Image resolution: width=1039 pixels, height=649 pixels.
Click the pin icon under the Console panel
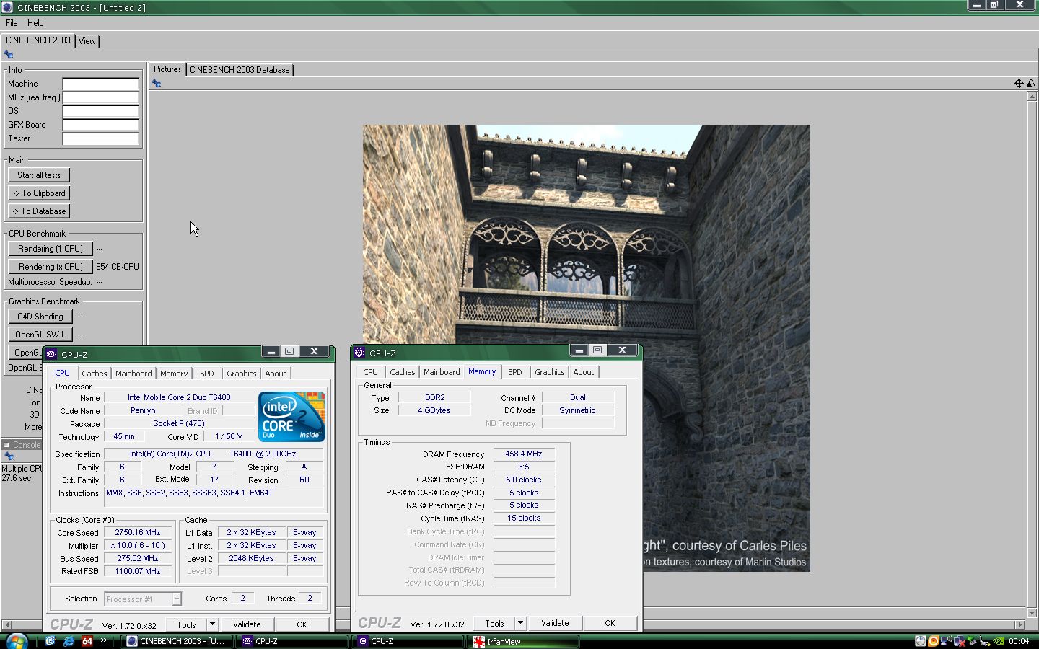click(9, 456)
